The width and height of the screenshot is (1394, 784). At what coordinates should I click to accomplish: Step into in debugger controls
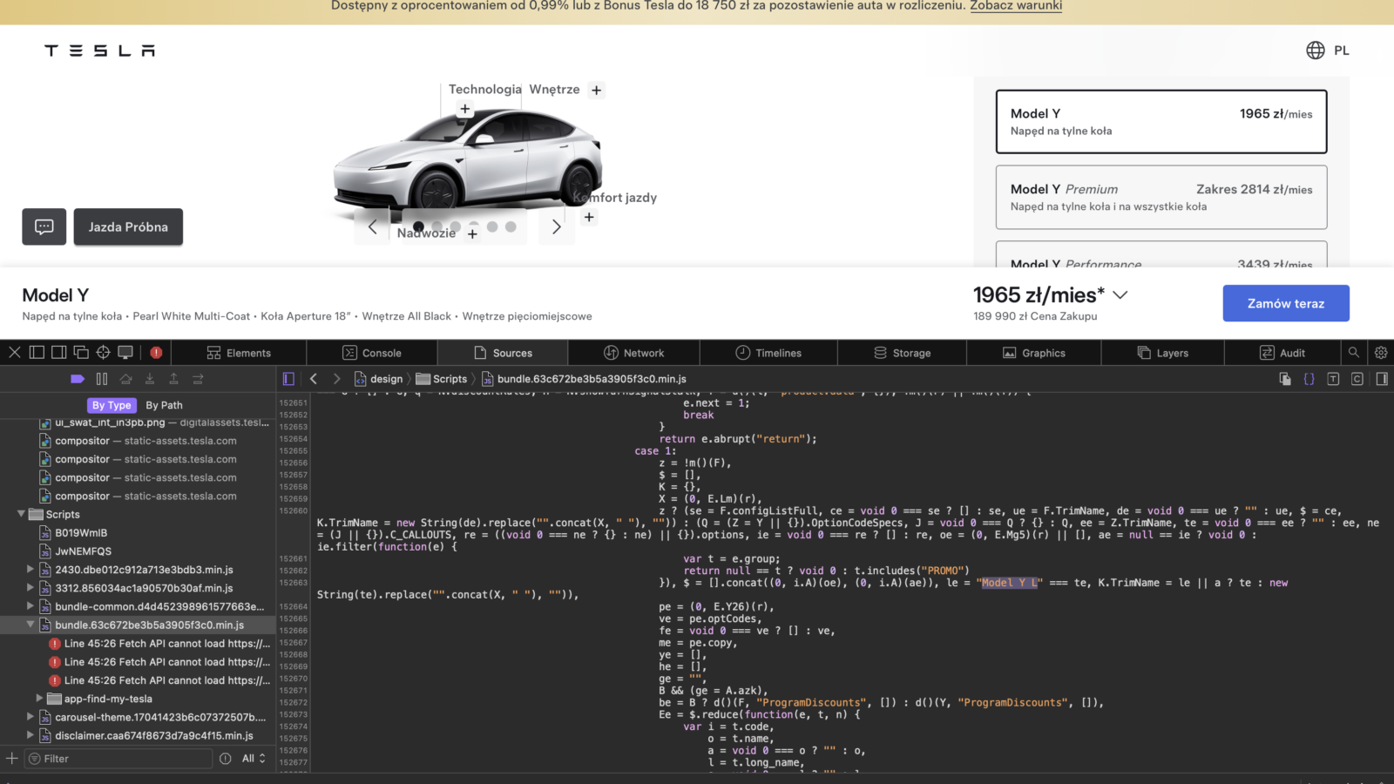click(150, 379)
